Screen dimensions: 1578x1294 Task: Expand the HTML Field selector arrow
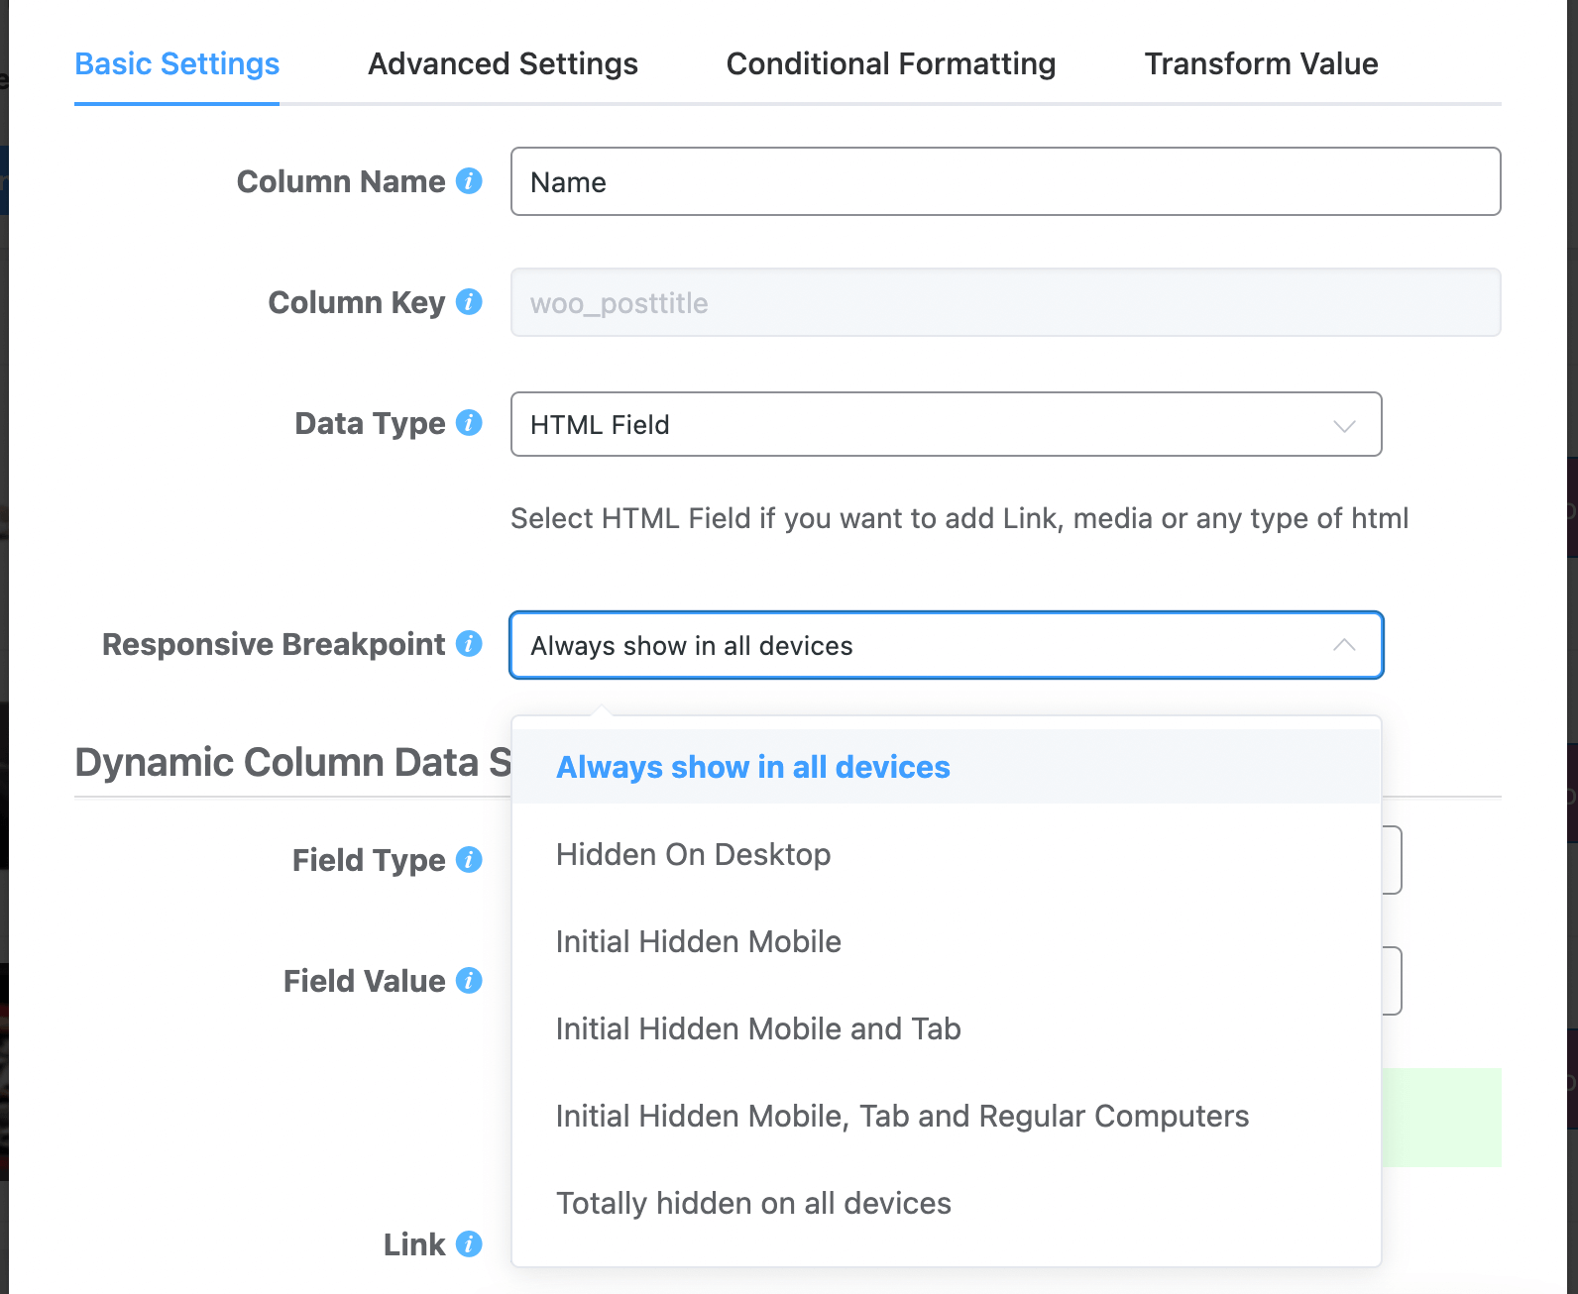(1344, 425)
